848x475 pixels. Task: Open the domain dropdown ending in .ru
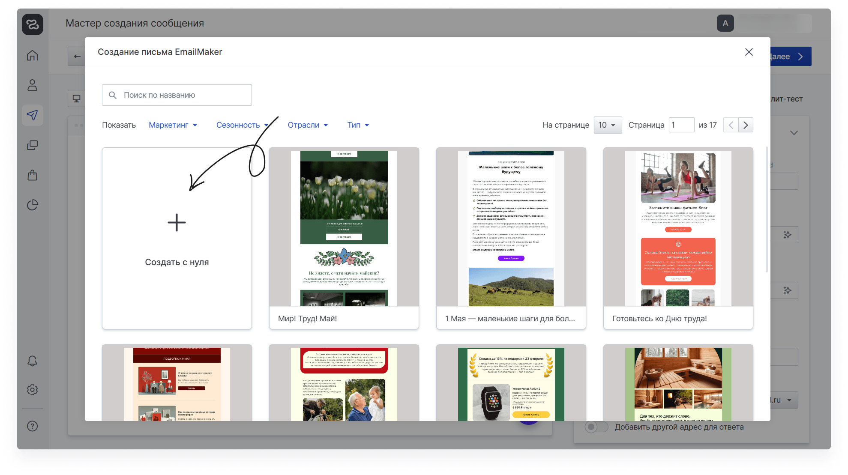tap(784, 400)
